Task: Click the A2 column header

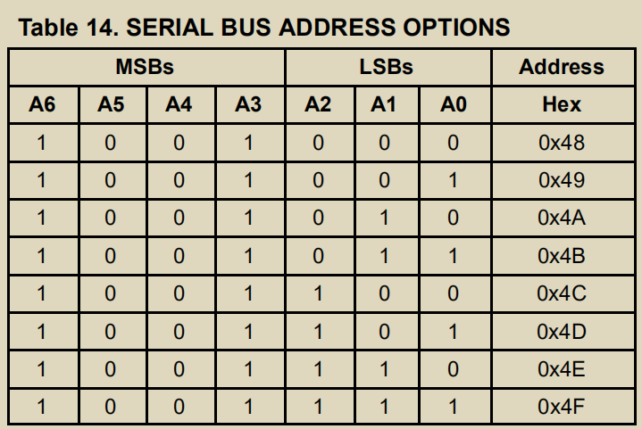Action: [321, 104]
